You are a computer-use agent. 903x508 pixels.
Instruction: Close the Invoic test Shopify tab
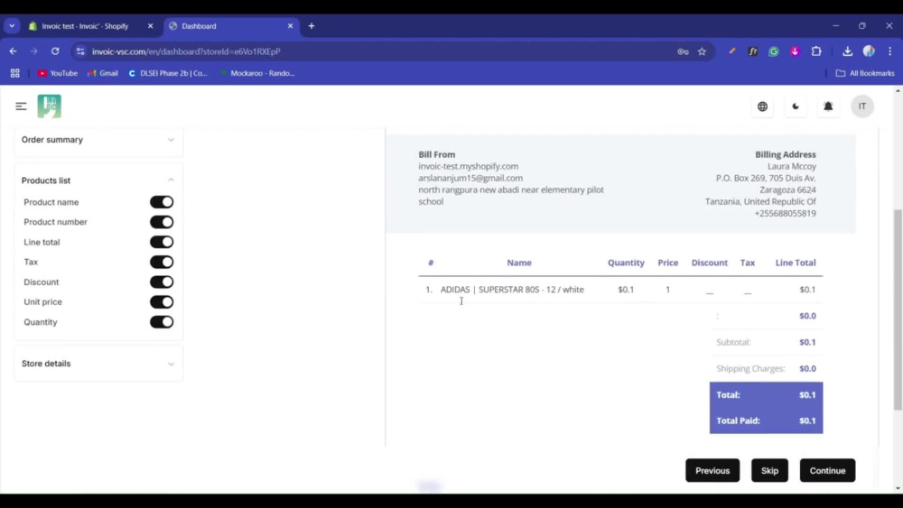coord(150,26)
